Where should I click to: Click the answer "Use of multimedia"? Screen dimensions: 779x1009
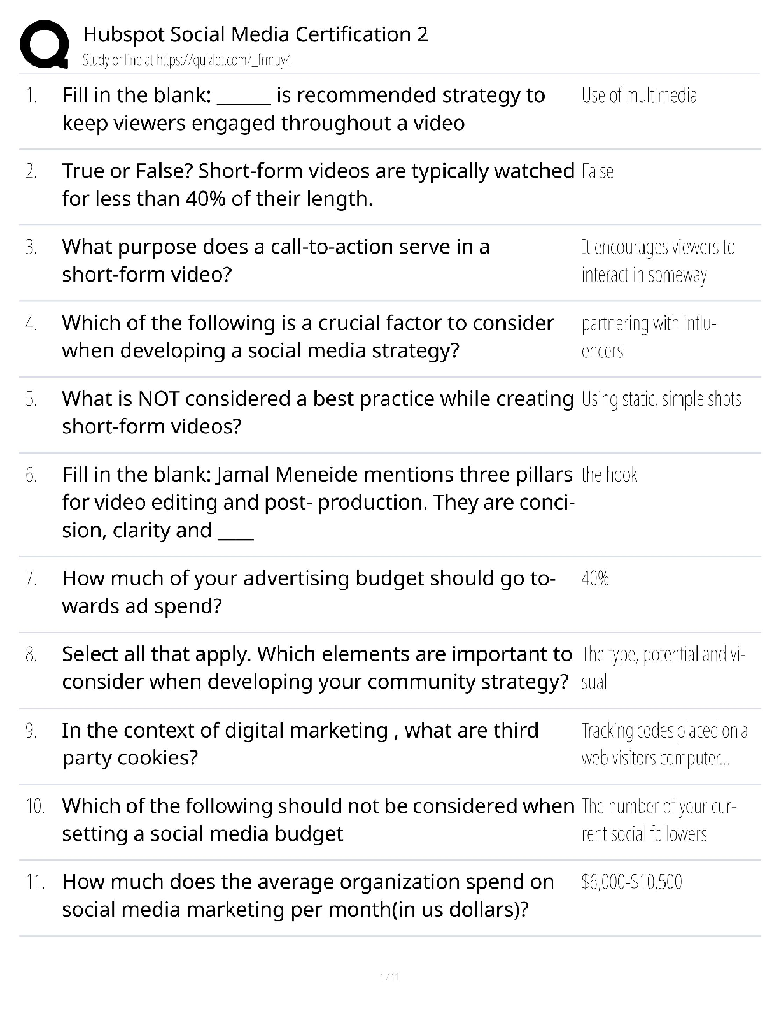(639, 96)
